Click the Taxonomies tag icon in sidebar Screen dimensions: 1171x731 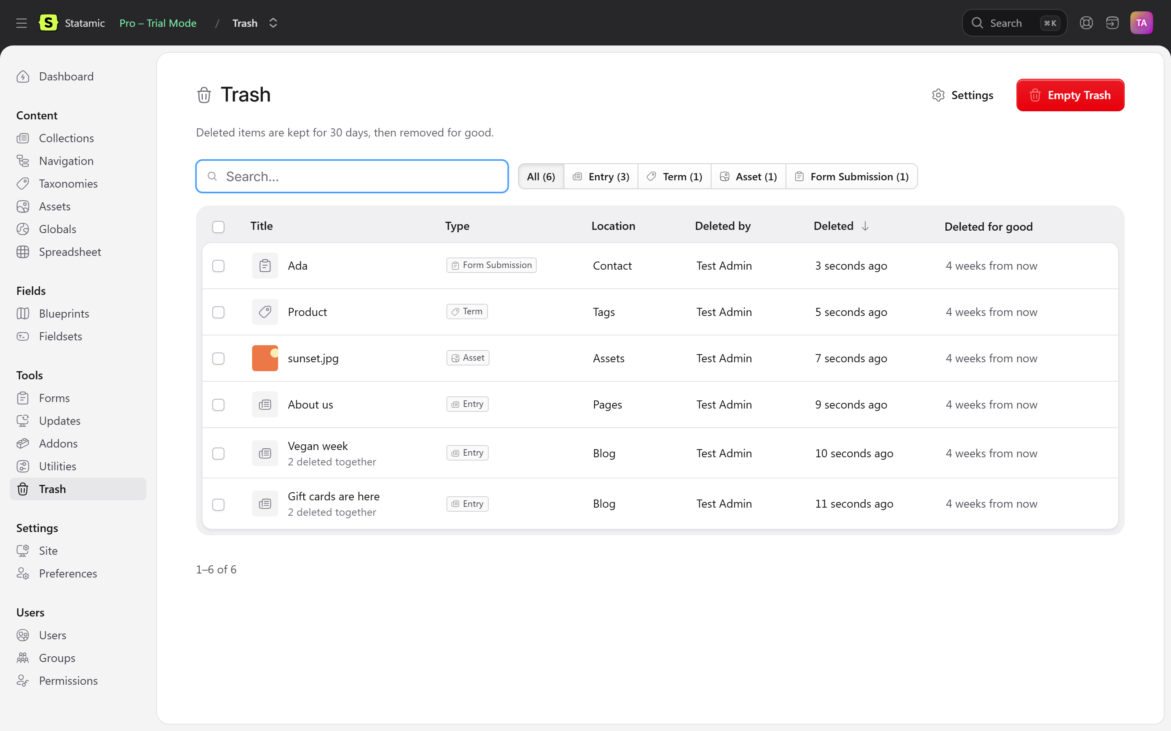pos(23,184)
